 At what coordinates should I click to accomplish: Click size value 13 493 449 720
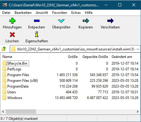pos(66,98)
